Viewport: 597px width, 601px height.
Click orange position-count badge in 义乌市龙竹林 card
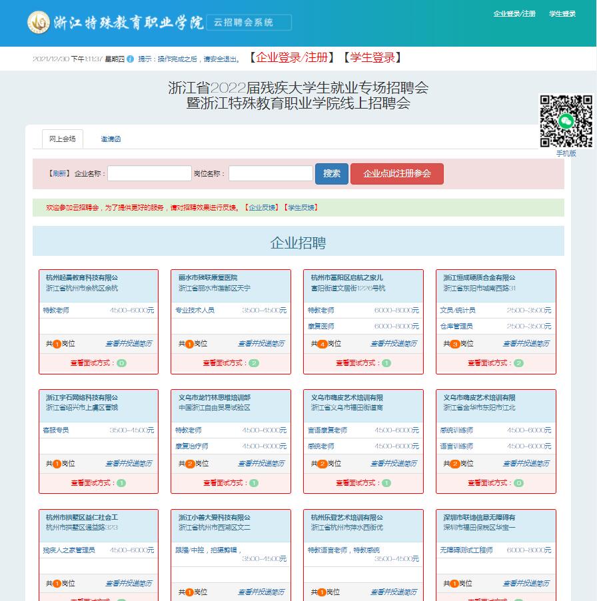190,464
